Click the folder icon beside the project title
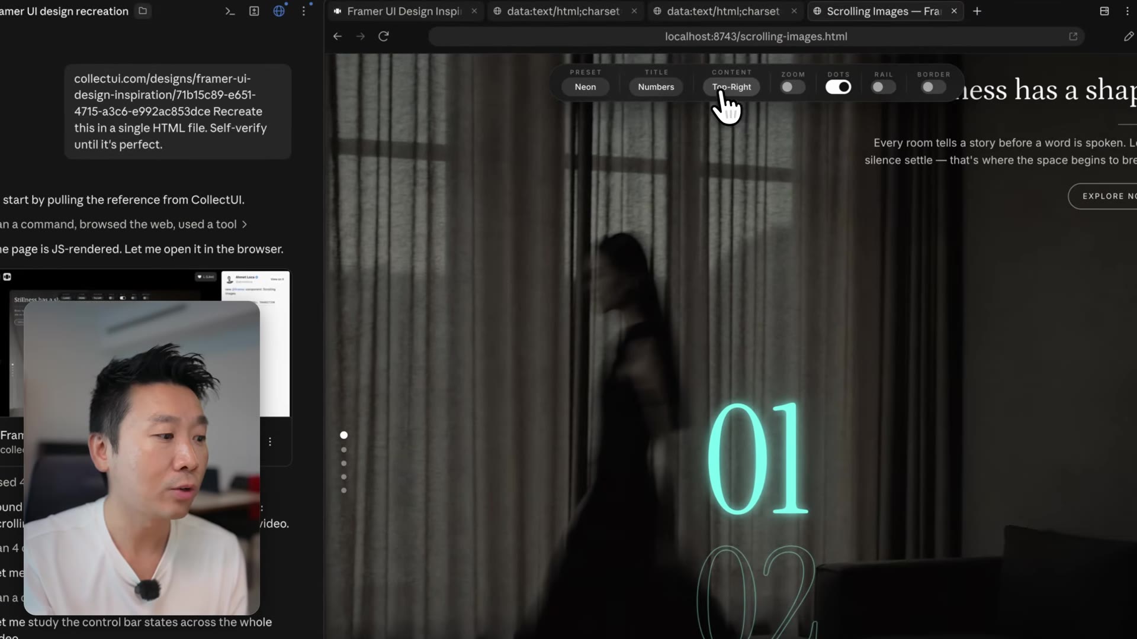The width and height of the screenshot is (1137, 639). pyautogui.click(x=143, y=11)
